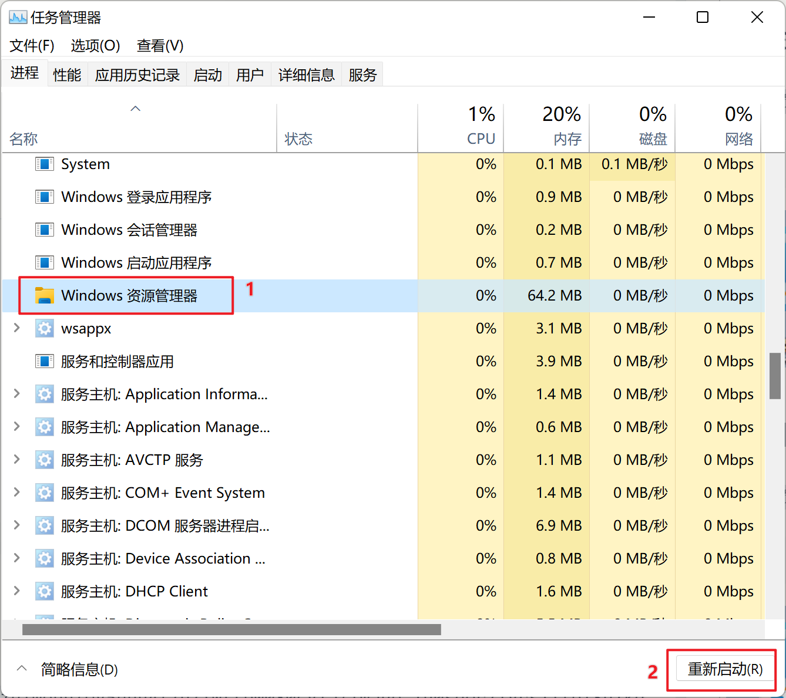The image size is (786, 698).
Task: Click the Windows 登录应用程序 process icon
Action: [45, 197]
